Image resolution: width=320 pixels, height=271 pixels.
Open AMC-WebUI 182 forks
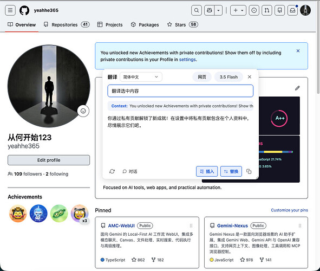(x=158, y=260)
